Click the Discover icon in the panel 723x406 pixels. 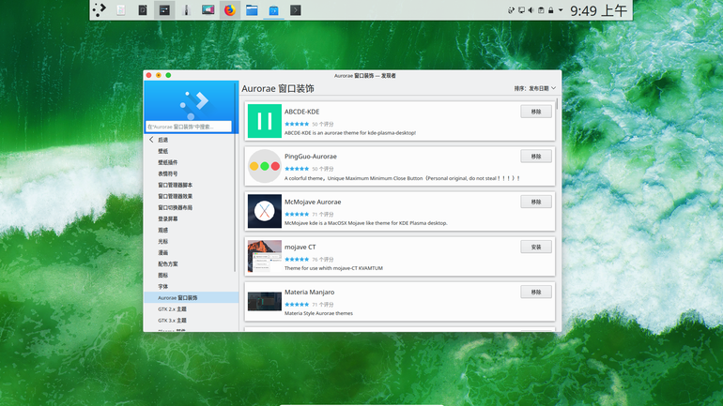pos(273,9)
